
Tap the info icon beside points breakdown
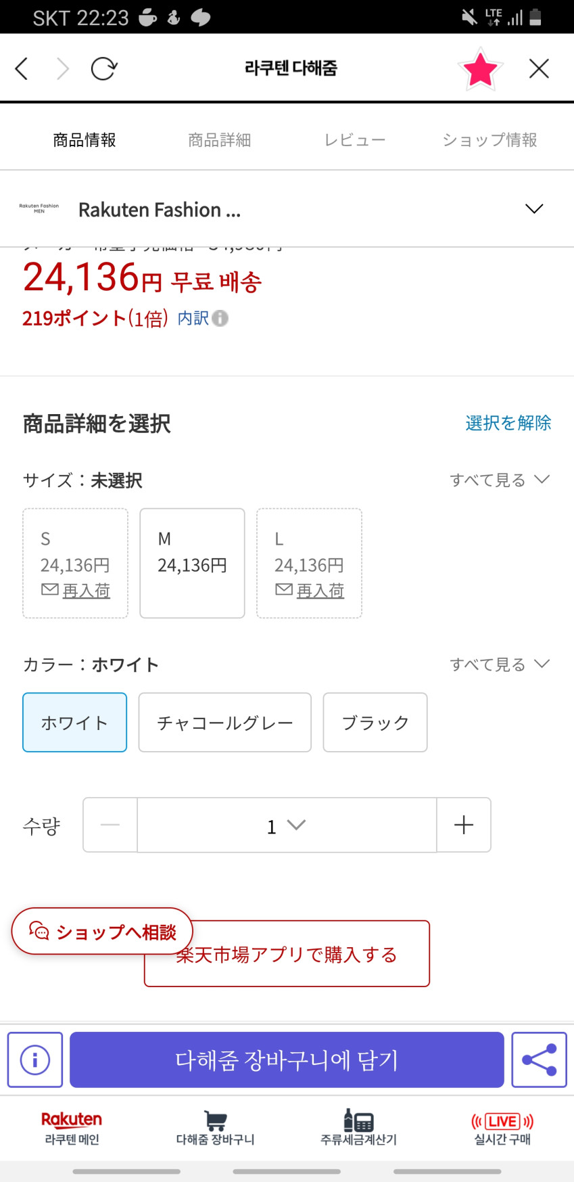tap(220, 318)
